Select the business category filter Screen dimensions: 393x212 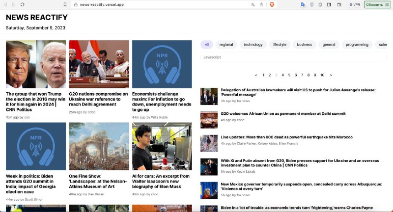point(304,45)
